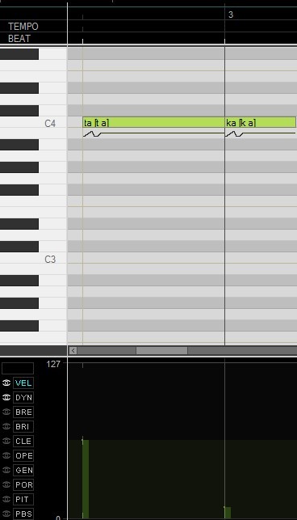Toggle the BRI parameter eye icon
This screenshot has height=520, width=297.
[x=6, y=426]
